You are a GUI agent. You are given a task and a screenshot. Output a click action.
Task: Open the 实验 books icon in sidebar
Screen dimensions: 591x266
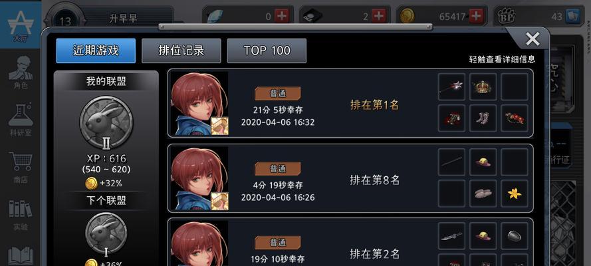coord(21,215)
